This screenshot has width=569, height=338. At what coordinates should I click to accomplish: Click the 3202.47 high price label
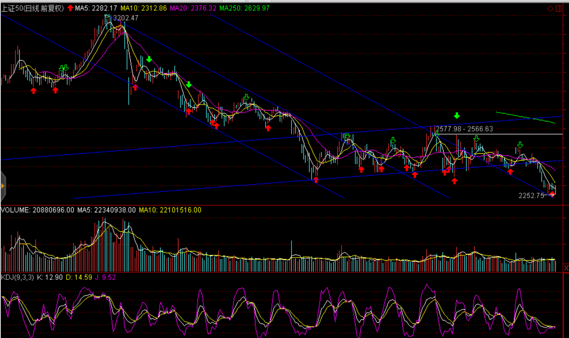tap(126, 18)
